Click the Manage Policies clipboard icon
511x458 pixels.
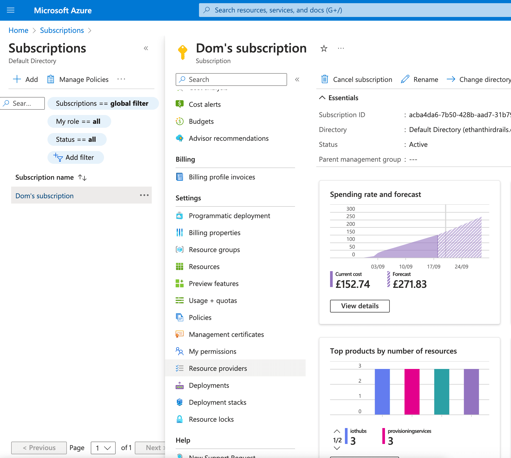click(51, 79)
